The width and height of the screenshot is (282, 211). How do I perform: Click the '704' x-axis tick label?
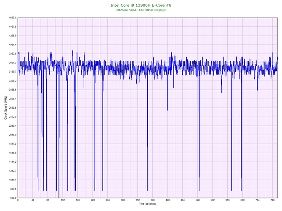point(258,200)
